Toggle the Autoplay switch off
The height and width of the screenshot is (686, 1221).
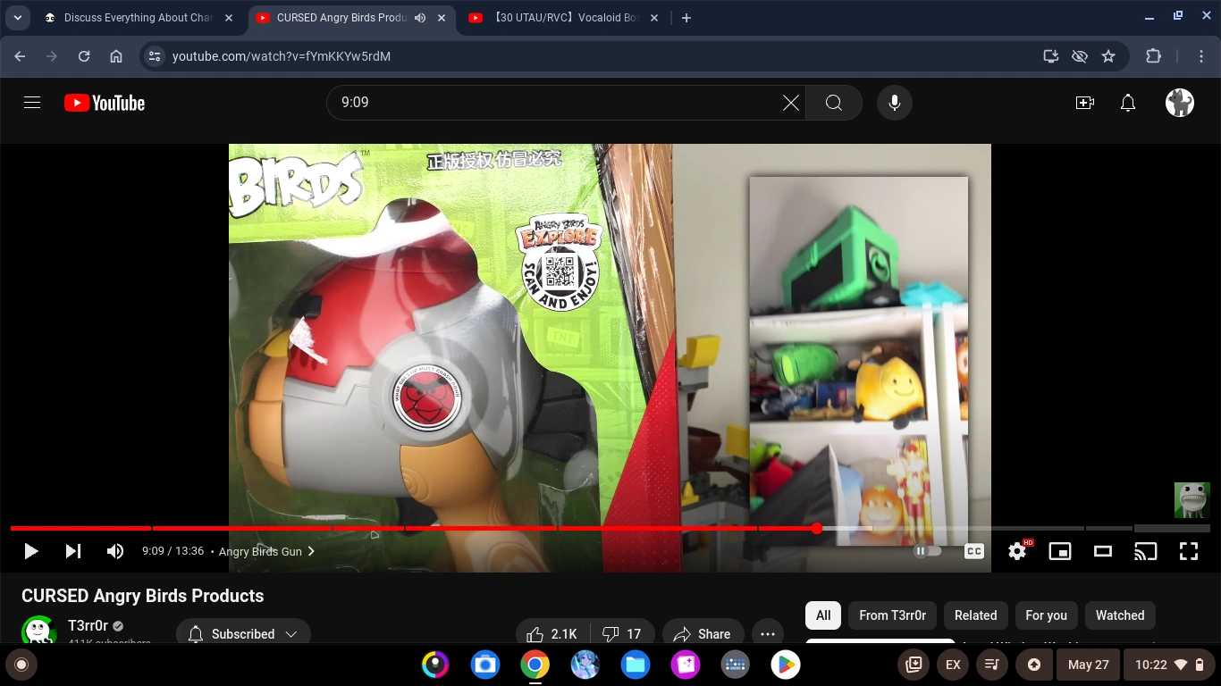[x=927, y=551]
